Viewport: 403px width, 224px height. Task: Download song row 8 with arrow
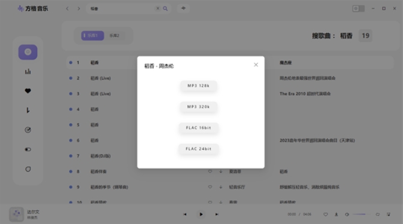pyautogui.click(x=221, y=171)
